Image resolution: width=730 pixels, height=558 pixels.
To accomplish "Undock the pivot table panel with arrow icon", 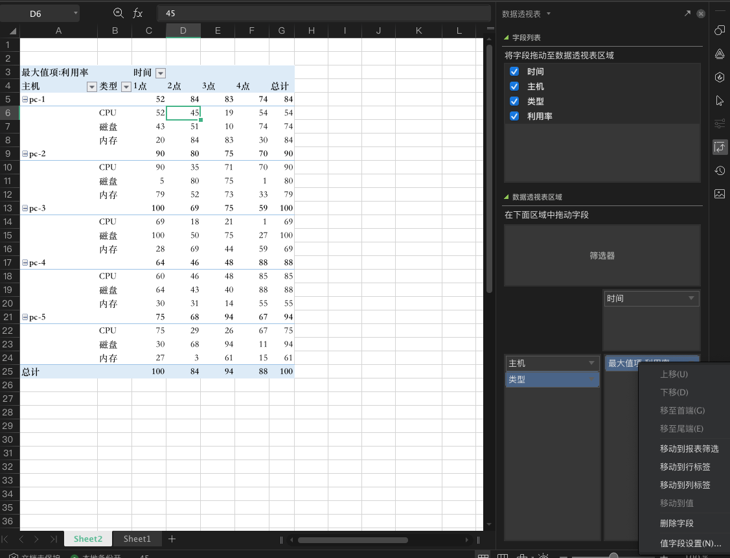I will tap(687, 14).
